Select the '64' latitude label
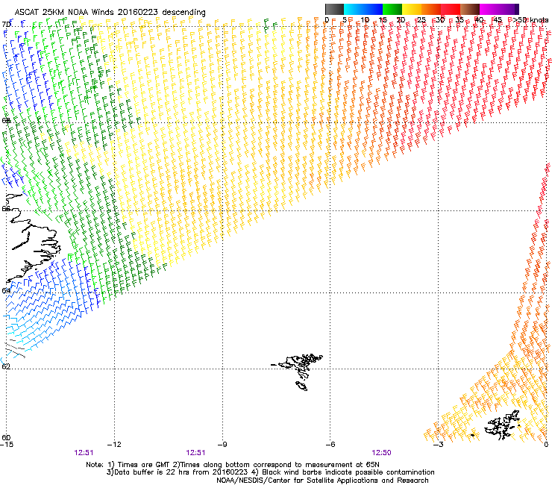Screen dimensions: 552x485 [x=6, y=290]
